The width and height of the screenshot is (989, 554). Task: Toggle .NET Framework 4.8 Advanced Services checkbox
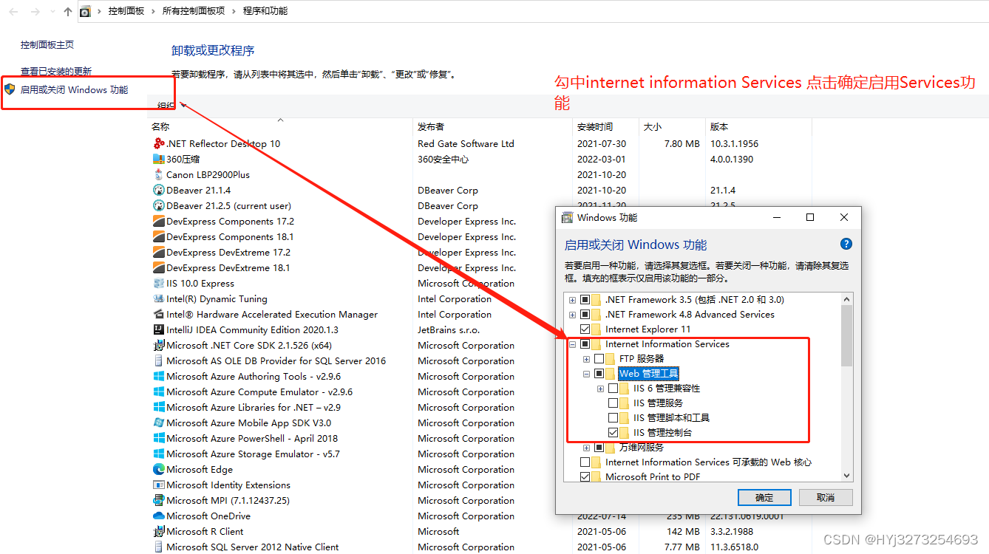point(585,315)
